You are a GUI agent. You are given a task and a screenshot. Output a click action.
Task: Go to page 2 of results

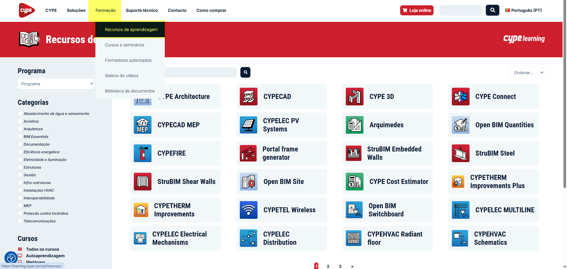tap(328, 266)
